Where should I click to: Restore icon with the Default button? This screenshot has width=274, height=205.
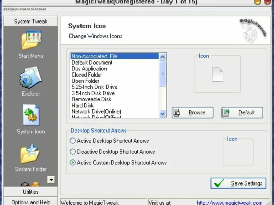242,113
